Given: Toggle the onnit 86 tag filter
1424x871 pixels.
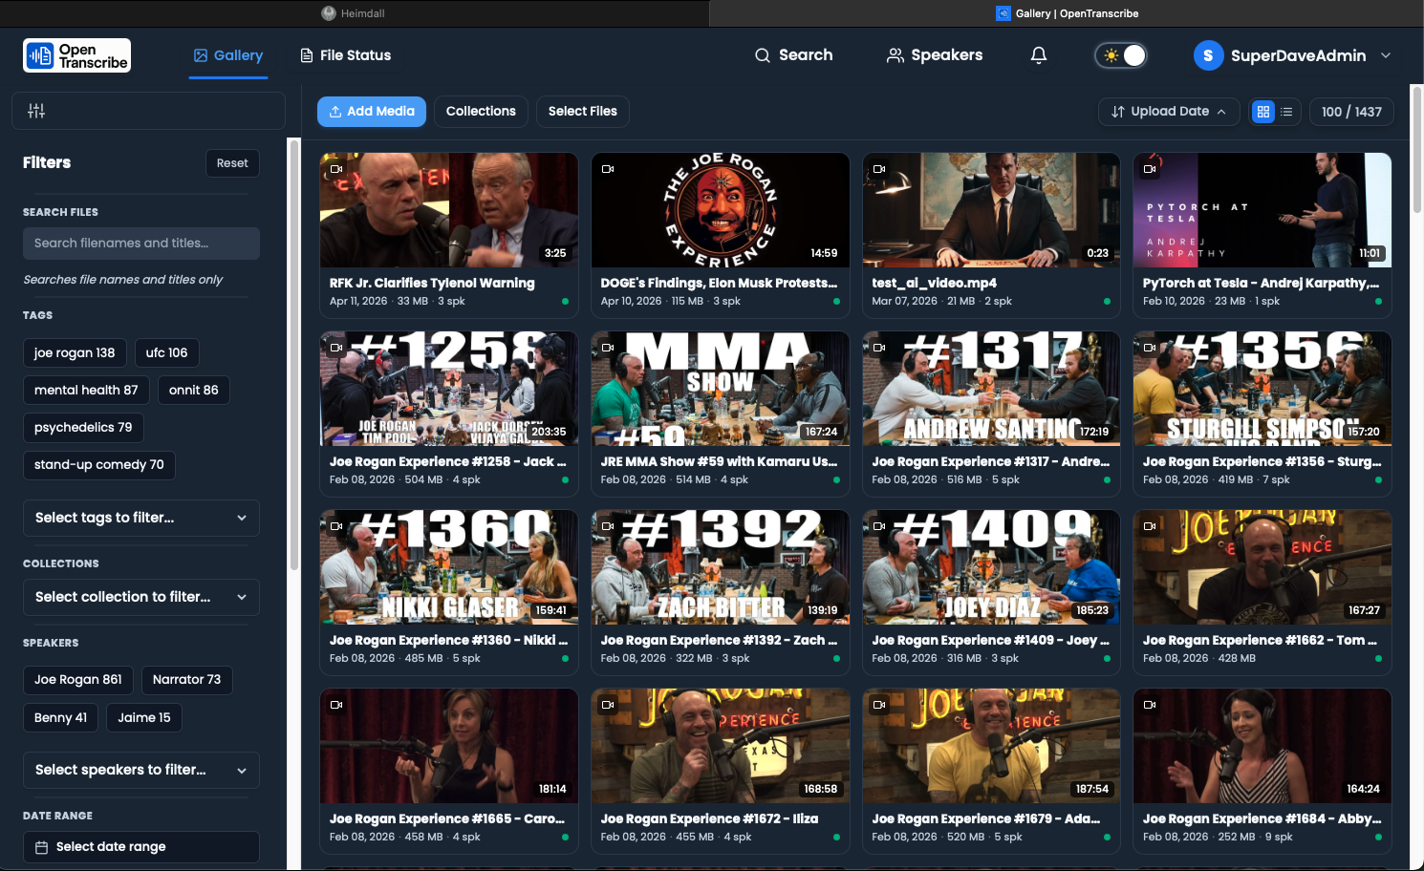Looking at the screenshot, I should coord(194,390).
